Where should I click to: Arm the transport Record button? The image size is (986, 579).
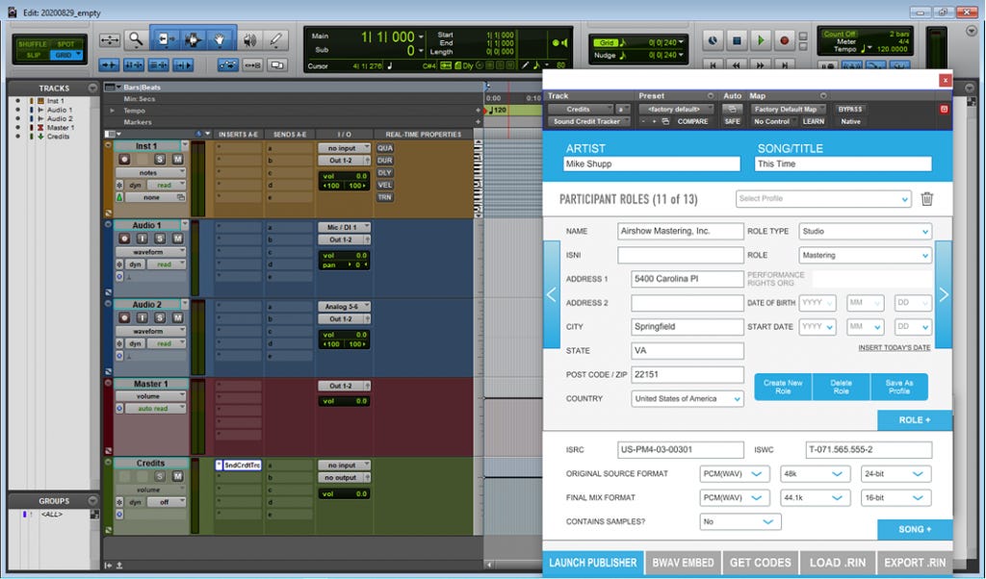(784, 40)
